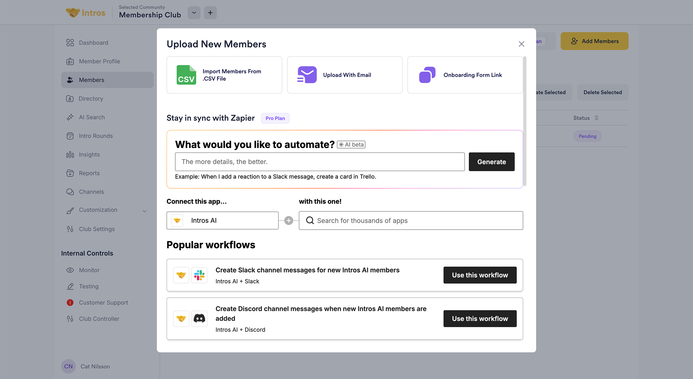Expand the Customization menu chevron
Image resolution: width=693 pixels, height=379 pixels.
145,211
